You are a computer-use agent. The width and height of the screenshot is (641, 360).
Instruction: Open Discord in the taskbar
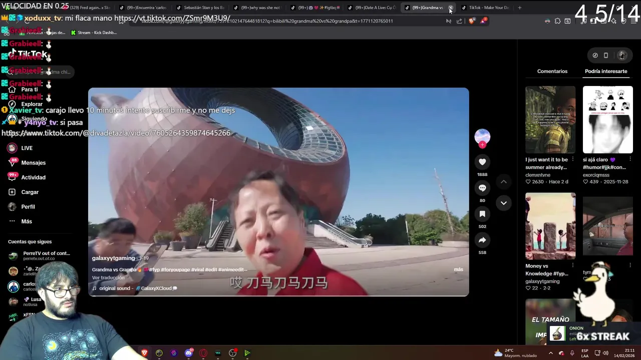coord(188,353)
